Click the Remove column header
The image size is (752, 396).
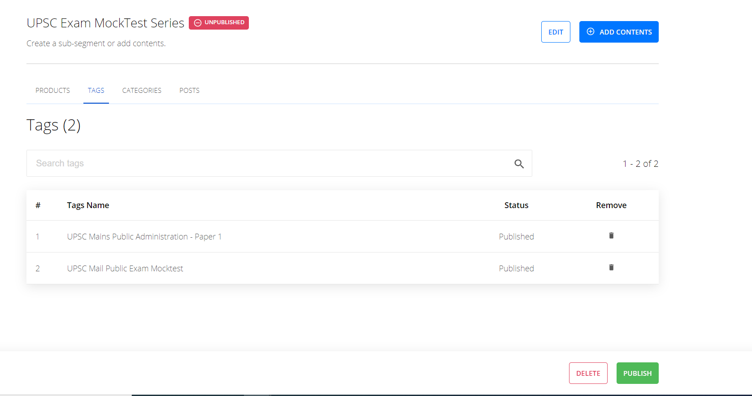(x=611, y=205)
